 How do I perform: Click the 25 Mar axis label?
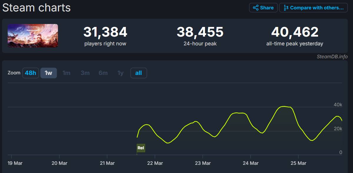pyautogui.click(x=298, y=163)
